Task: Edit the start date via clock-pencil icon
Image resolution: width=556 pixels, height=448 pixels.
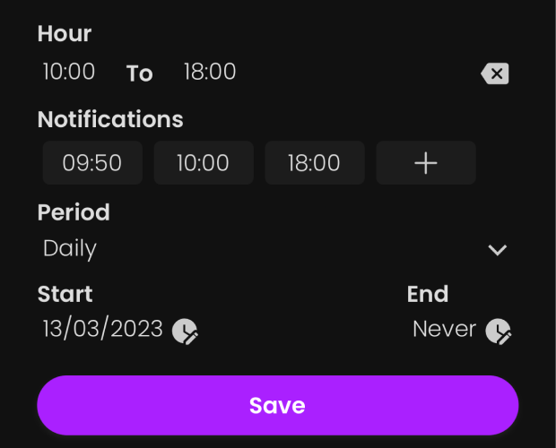Action: click(x=185, y=332)
